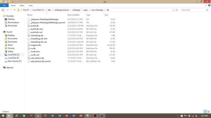
Task: Launch Excel from the taskbar
Action: pyautogui.click(x=52, y=116)
